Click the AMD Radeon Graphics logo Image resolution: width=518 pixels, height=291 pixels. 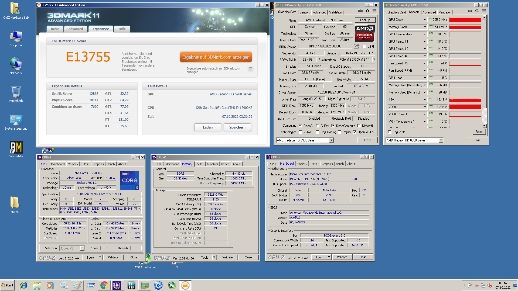pyautogui.click(x=365, y=33)
